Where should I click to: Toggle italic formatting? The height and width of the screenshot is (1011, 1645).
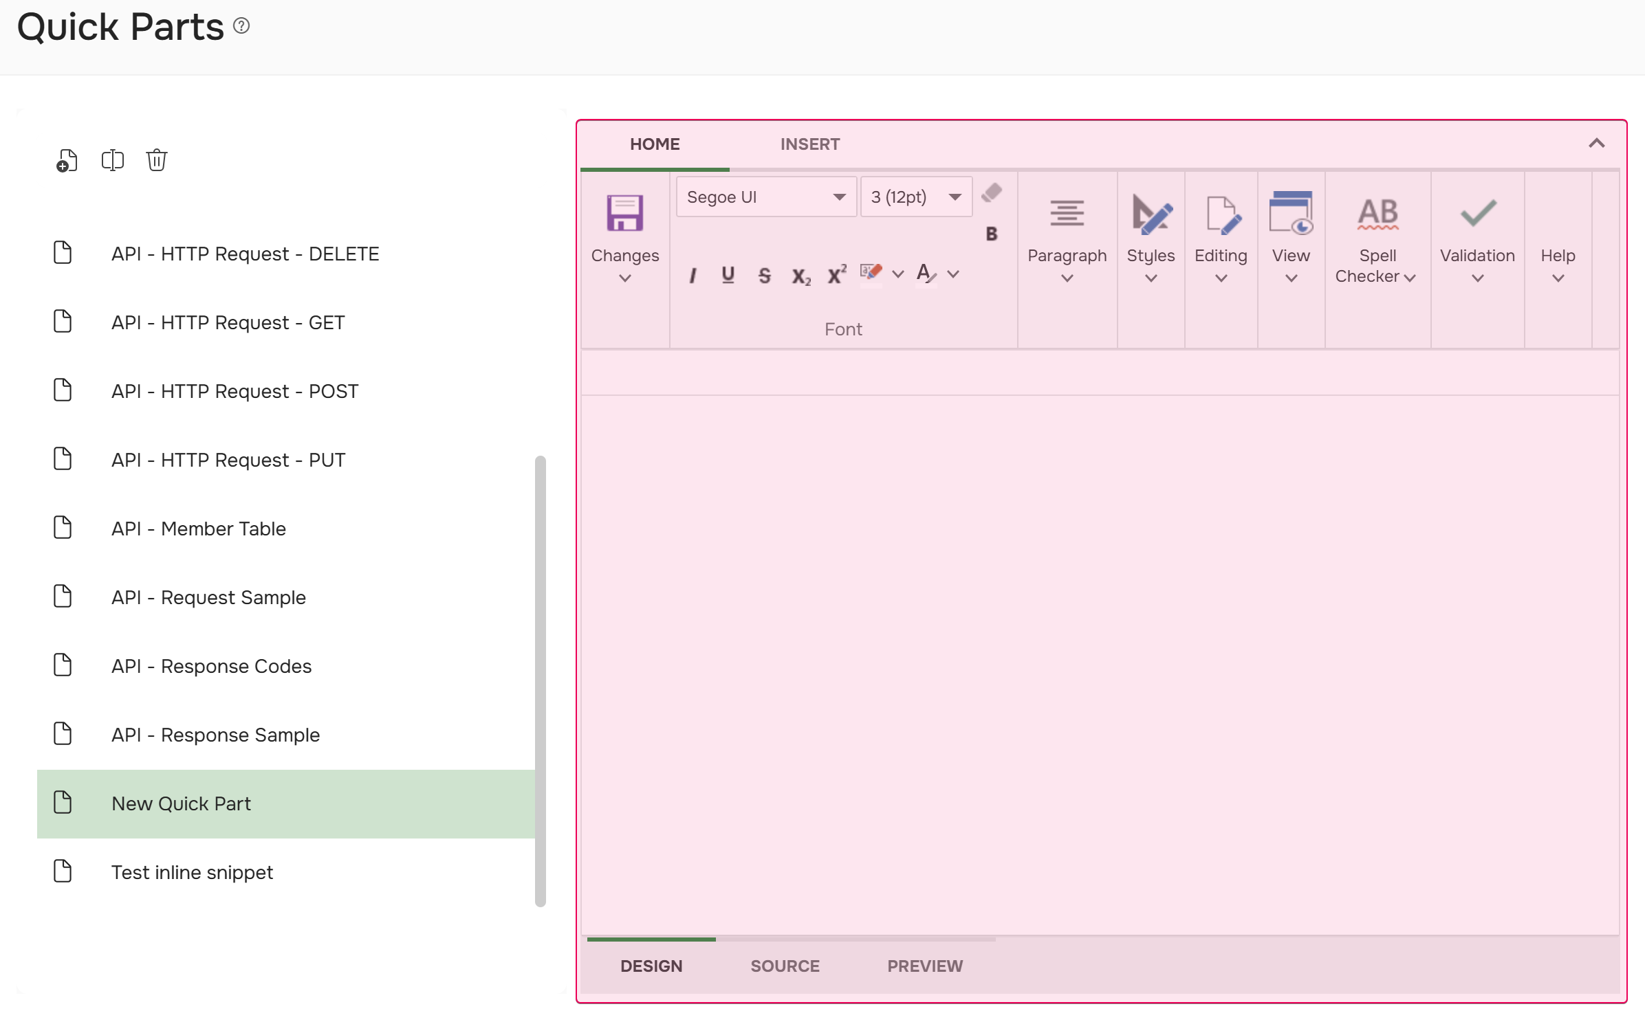pyautogui.click(x=693, y=274)
